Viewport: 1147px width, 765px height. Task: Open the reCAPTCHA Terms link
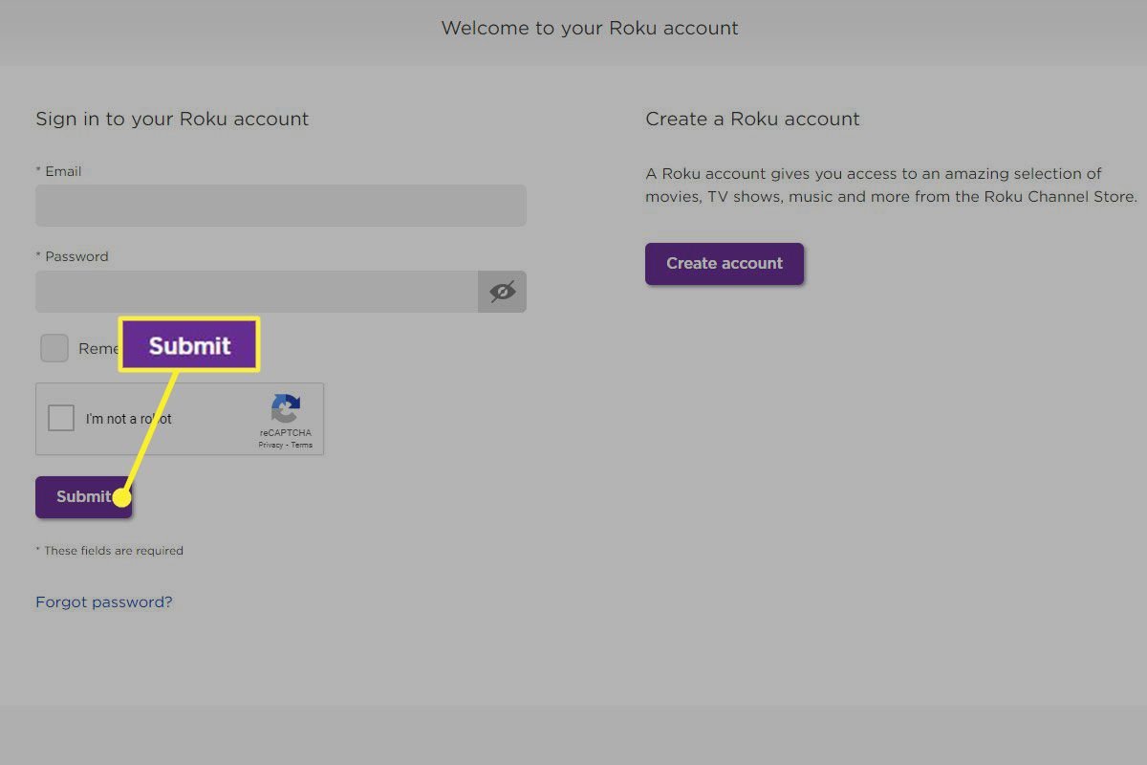click(x=303, y=445)
